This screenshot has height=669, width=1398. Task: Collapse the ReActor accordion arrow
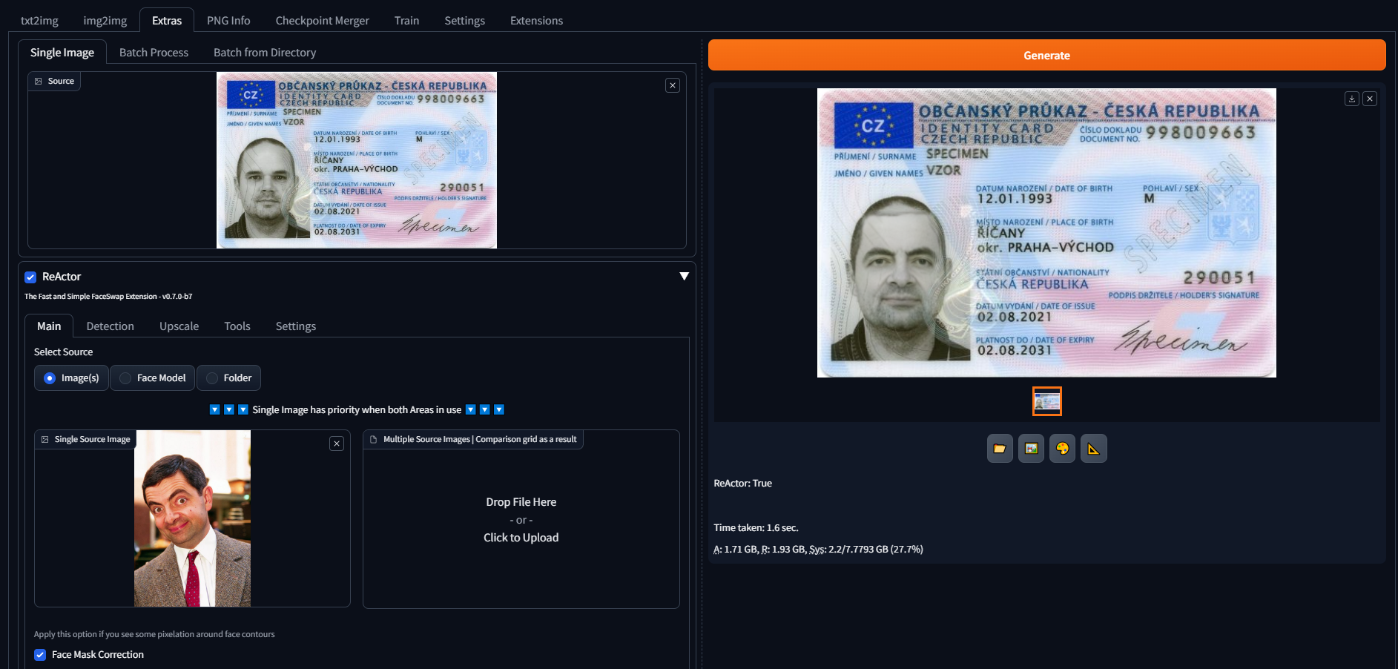[x=685, y=277]
